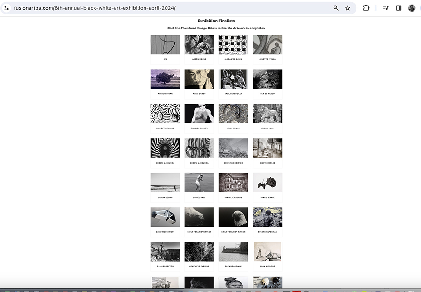Click the "DARKO STANIC" name label
Image resolution: width=421 pixels, height=292 pixels.
tap(268, 197)
